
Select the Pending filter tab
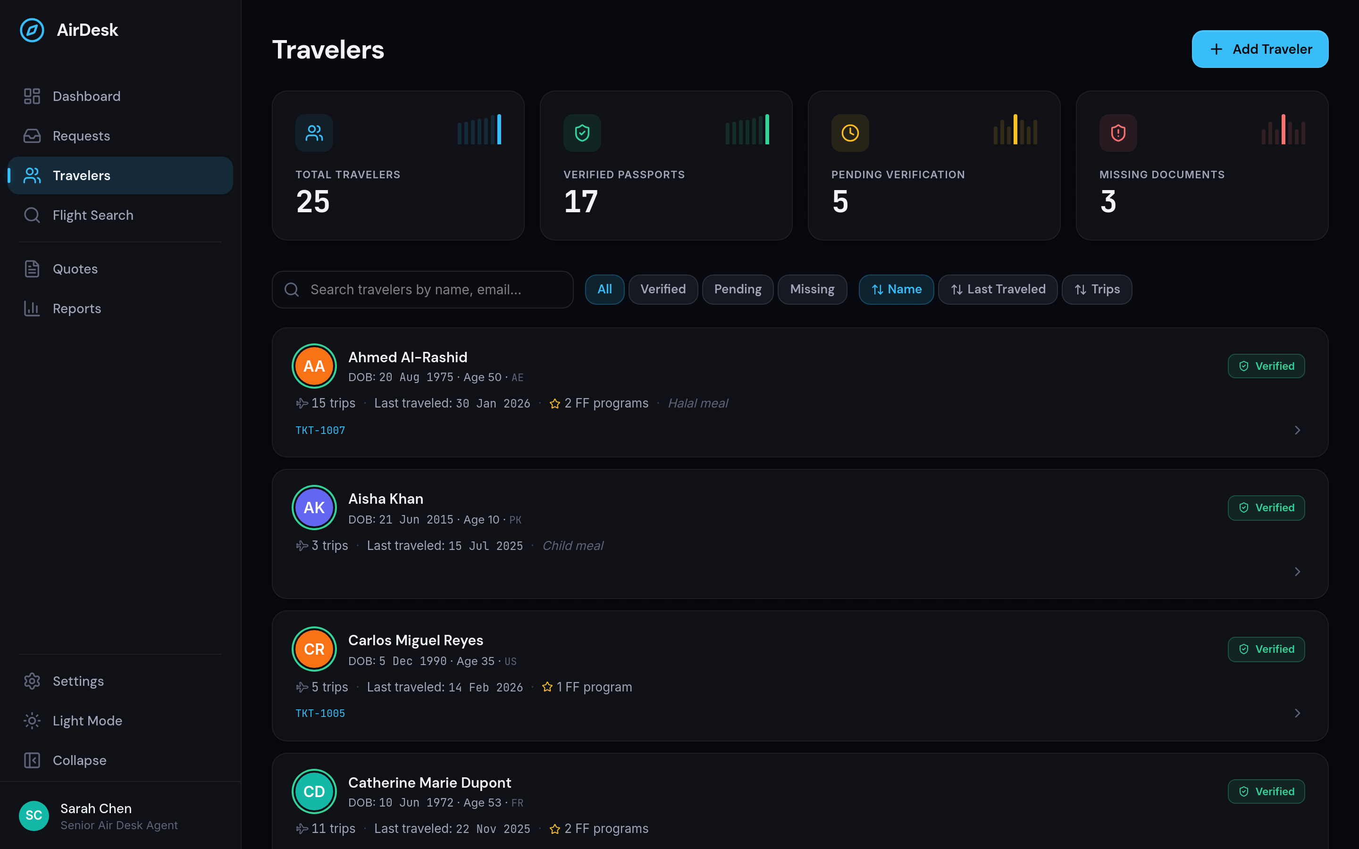738,289
